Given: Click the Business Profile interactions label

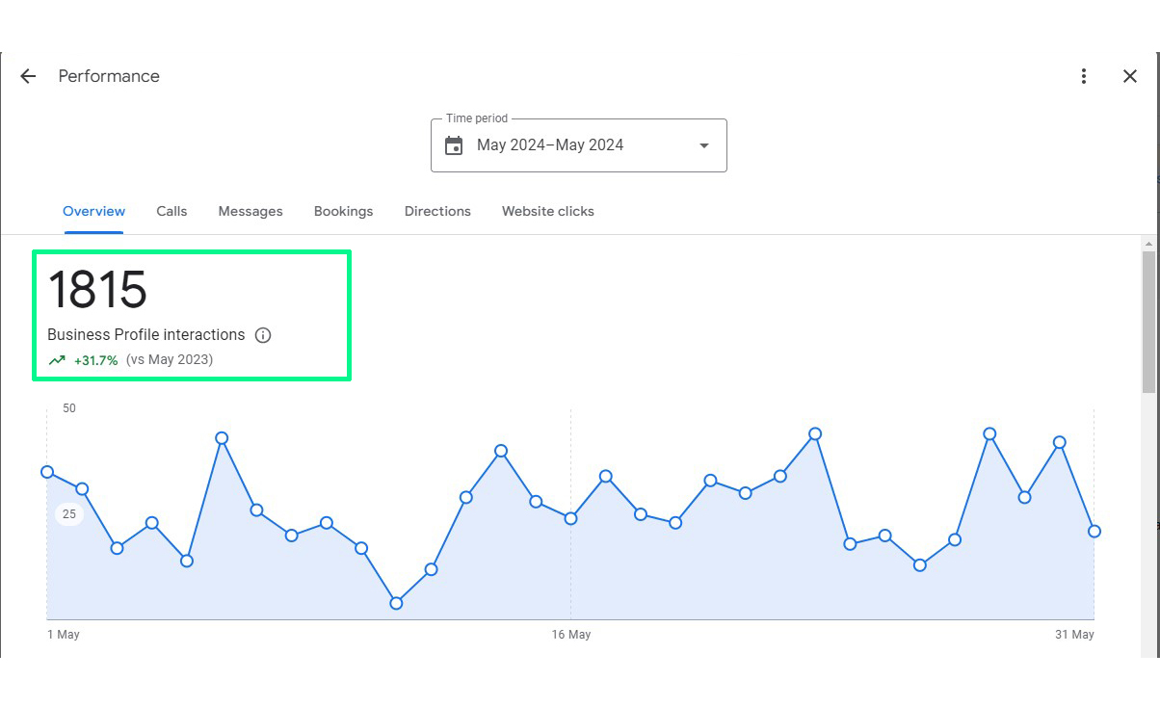Looking at the screenshot, I should pyautogui.click(x=146, y=335).
